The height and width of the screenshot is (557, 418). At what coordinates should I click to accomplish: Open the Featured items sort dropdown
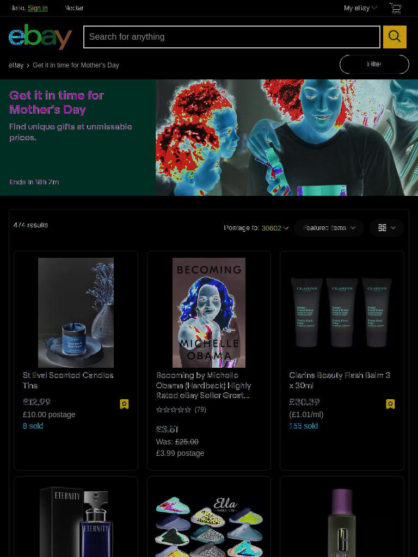[x=329, y=228]
